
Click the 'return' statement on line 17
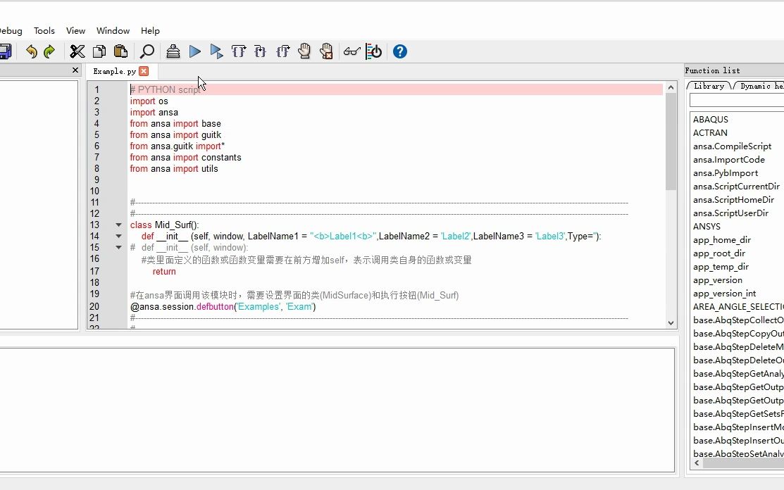(x=164, y=272)
